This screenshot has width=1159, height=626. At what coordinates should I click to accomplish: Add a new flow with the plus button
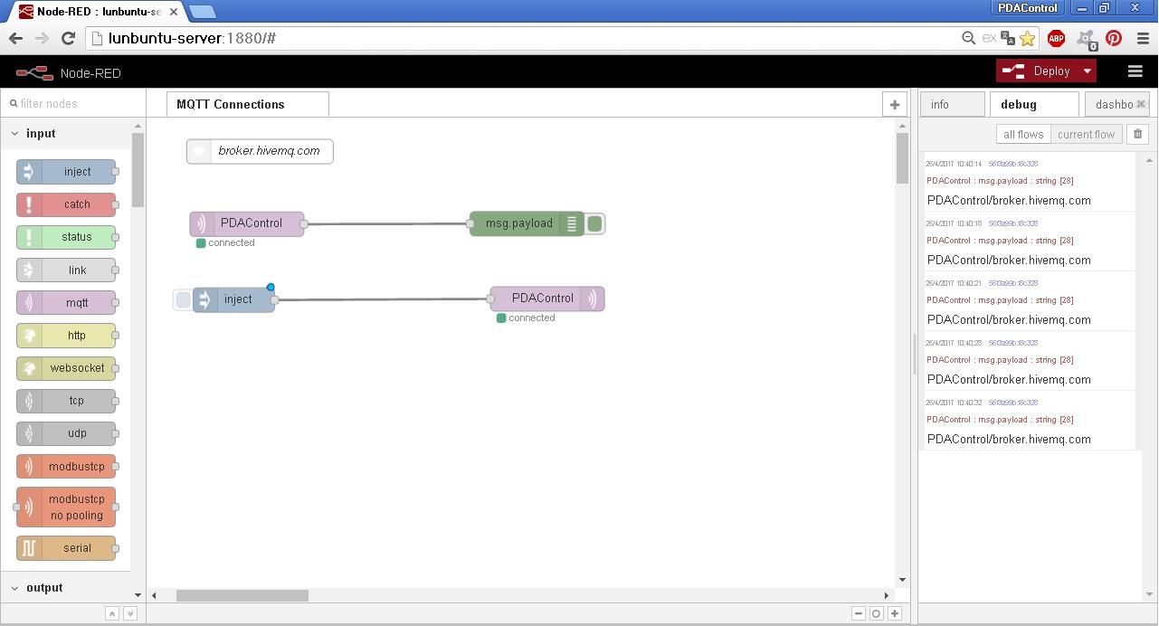(x=894, y=104)
